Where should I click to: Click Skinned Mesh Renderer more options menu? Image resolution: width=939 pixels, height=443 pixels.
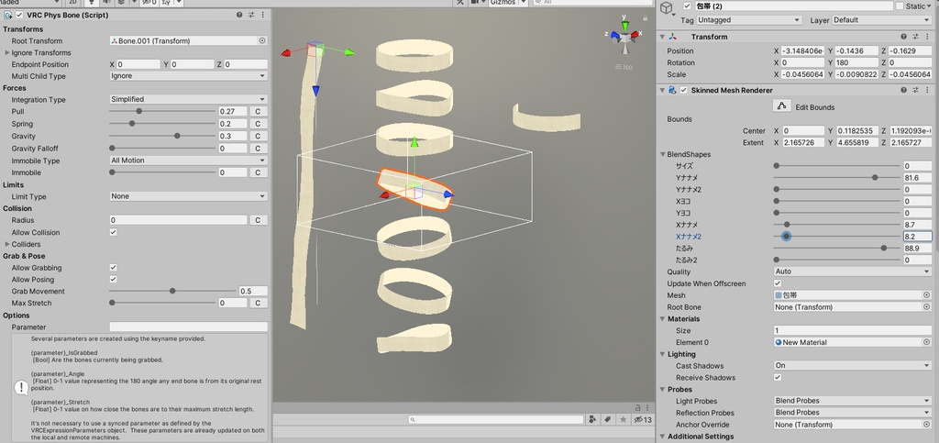(x=927, y=91)
